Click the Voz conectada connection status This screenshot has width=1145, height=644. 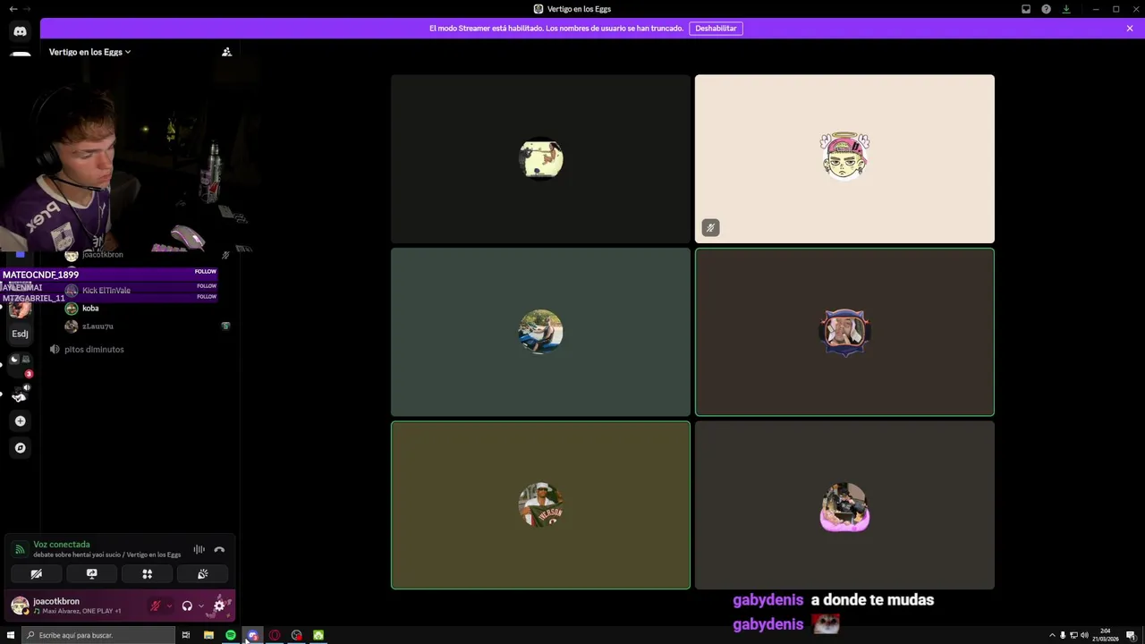[62, 545]
